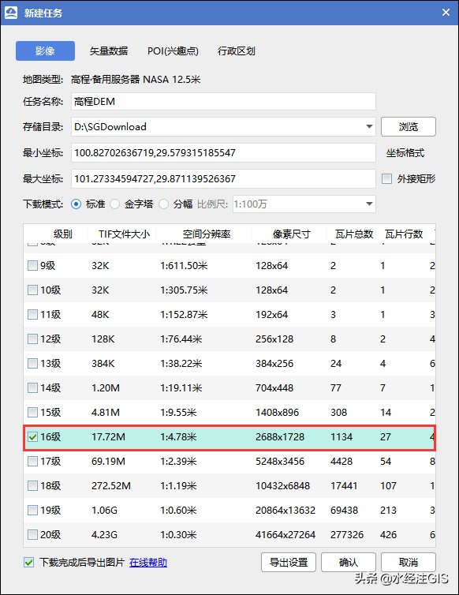The width and height of the screenshot is (459, 595).
Task: Click inside the 任务名称 input field
Action: (223, 101)
